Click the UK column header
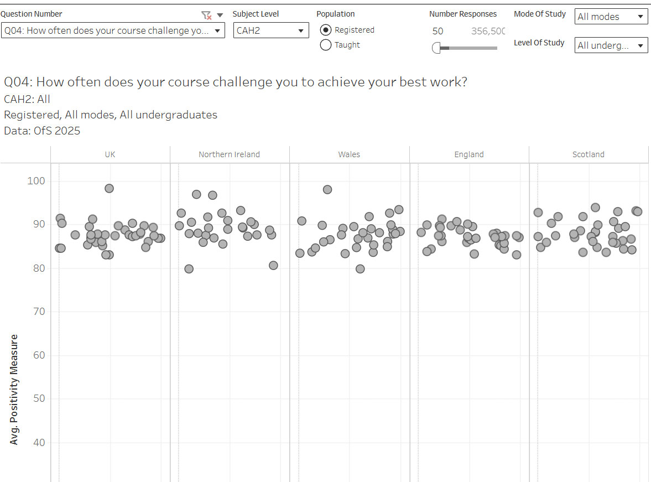Image resolution: width=651 pixels, height=482 pixels. [110, 154]
